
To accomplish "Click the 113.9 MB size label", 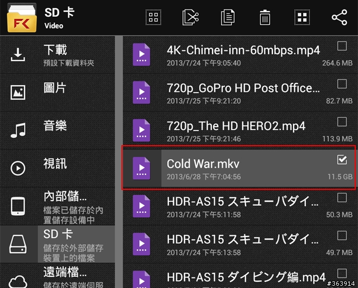I will (337, 139).
